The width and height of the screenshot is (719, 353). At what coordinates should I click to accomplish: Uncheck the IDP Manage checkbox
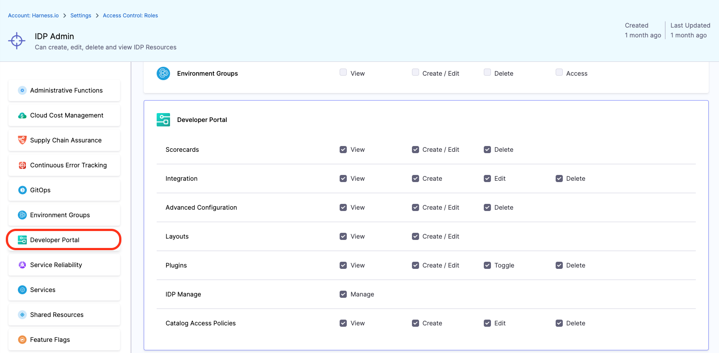343,294
